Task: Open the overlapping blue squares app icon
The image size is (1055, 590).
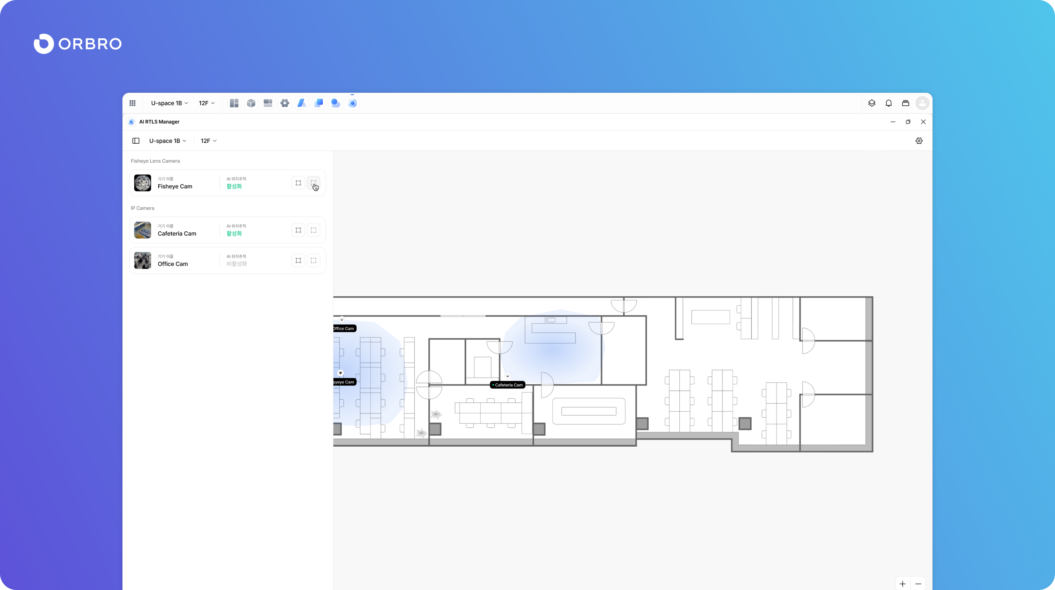Action: (319, 103)
